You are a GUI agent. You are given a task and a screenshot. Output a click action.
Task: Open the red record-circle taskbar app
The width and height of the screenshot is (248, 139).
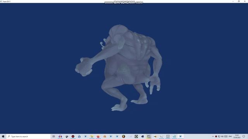coord(73,136)
